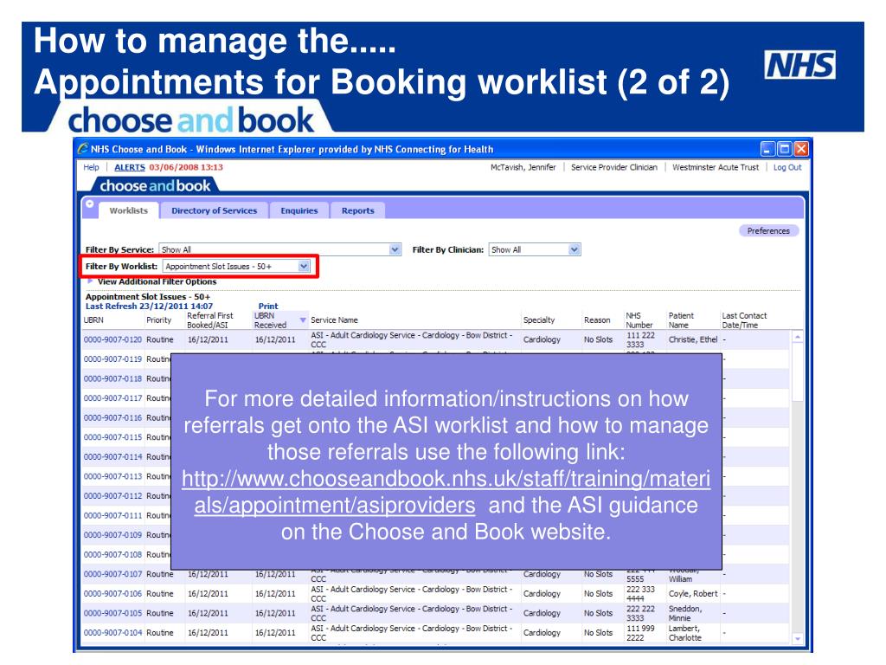Click Internet Explorer icon in title bar
This screenshot has width=886, height=665.
click(x=83, y=149)
